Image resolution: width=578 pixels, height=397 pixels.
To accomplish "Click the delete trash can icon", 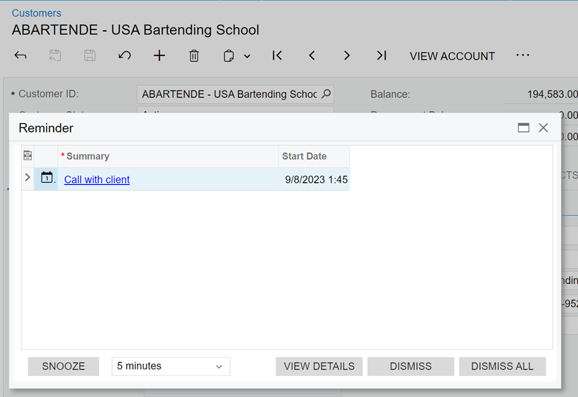I will (x=194, y=56).
